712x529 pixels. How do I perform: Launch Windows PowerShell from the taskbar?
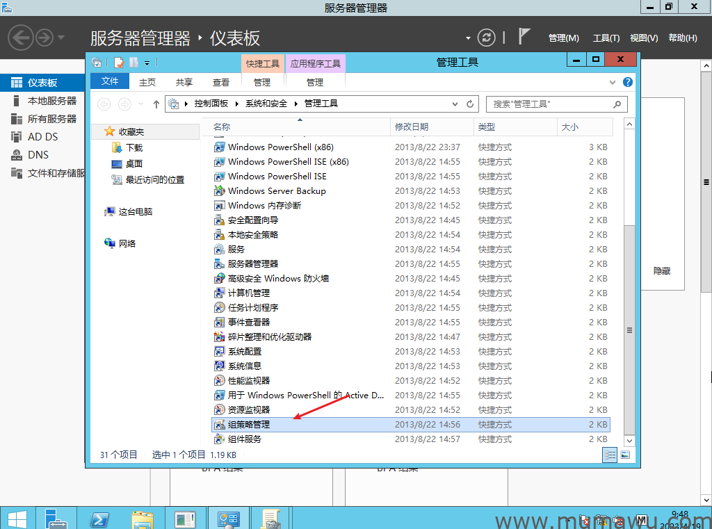[x=99, y=518]
